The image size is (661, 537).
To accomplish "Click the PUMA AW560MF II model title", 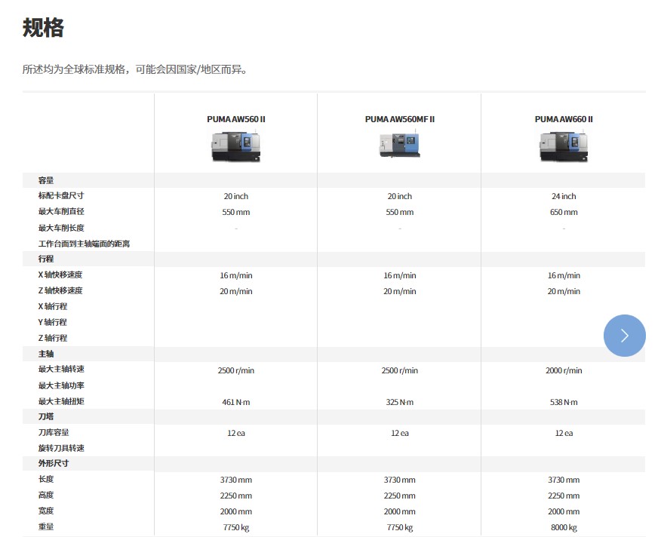I will (400, 119).
